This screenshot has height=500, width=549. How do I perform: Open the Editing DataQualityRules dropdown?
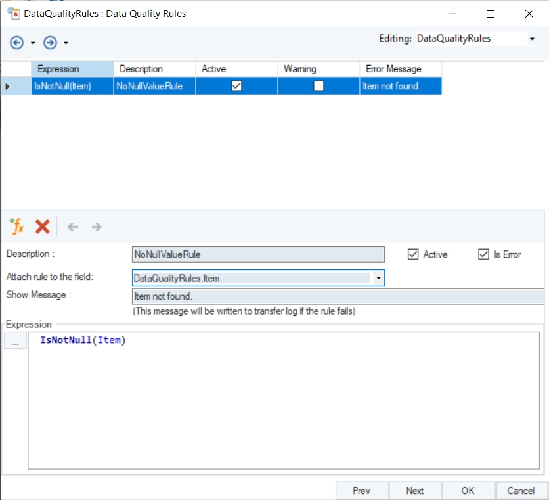click(x=531, y=39)
